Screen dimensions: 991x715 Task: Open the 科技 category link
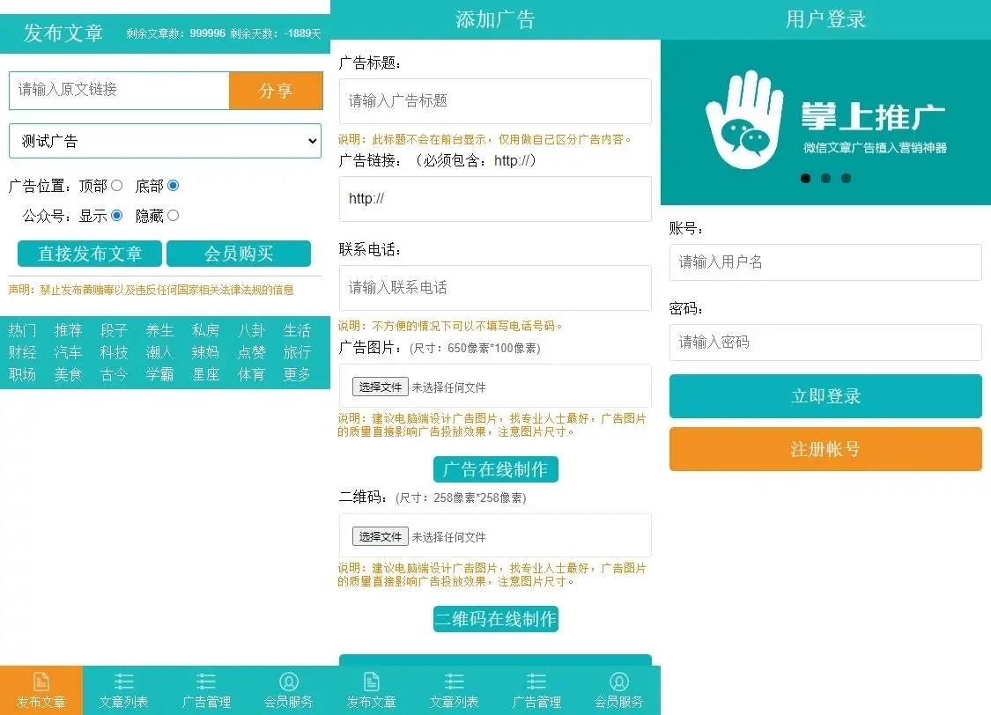(114, 352)
